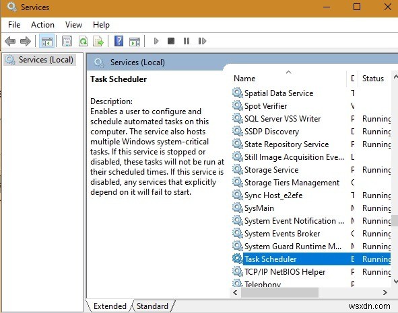
Task: Select the Task Scheduler service name
Action: (x=270, y=259)
